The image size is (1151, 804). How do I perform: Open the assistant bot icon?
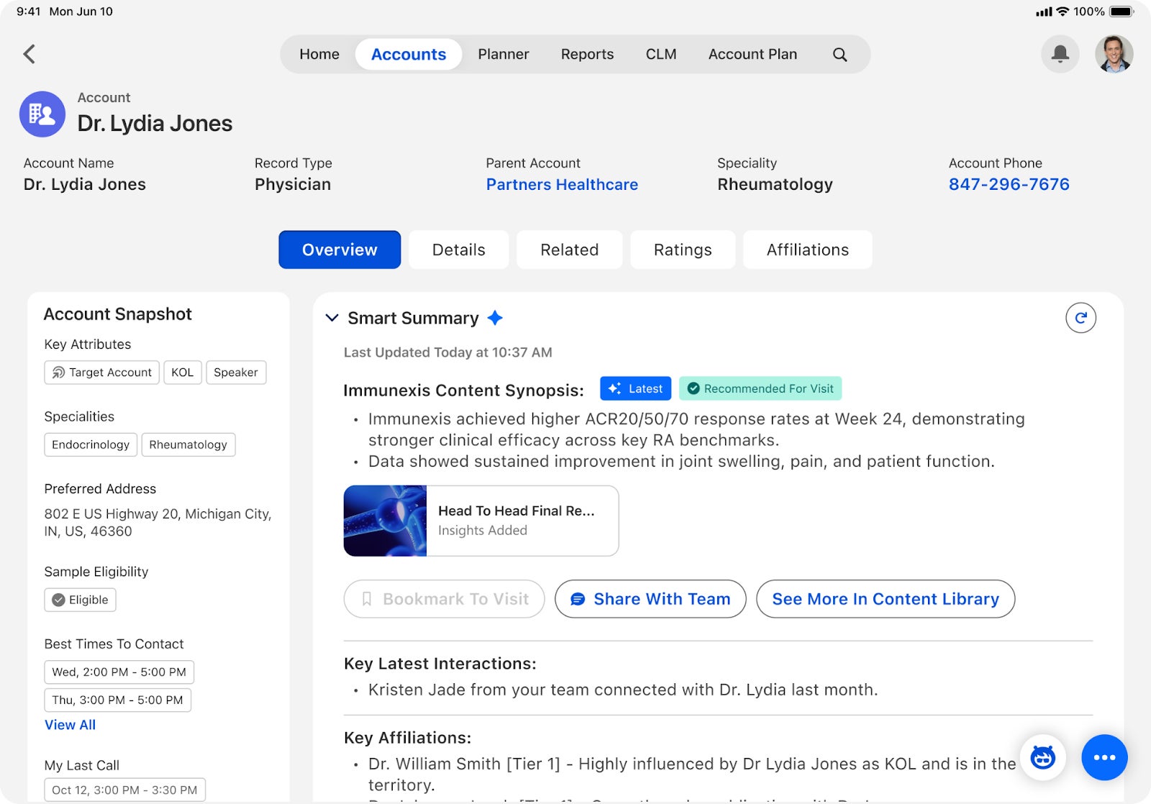pyautogui.click(x=1042, y=757)
